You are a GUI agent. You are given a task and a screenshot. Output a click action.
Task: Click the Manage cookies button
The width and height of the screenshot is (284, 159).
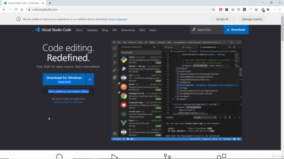(x=252, y=19)
